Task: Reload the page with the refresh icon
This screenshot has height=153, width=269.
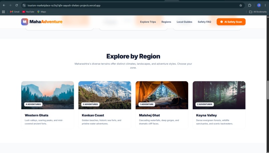Action: click(x=16, y=5)
